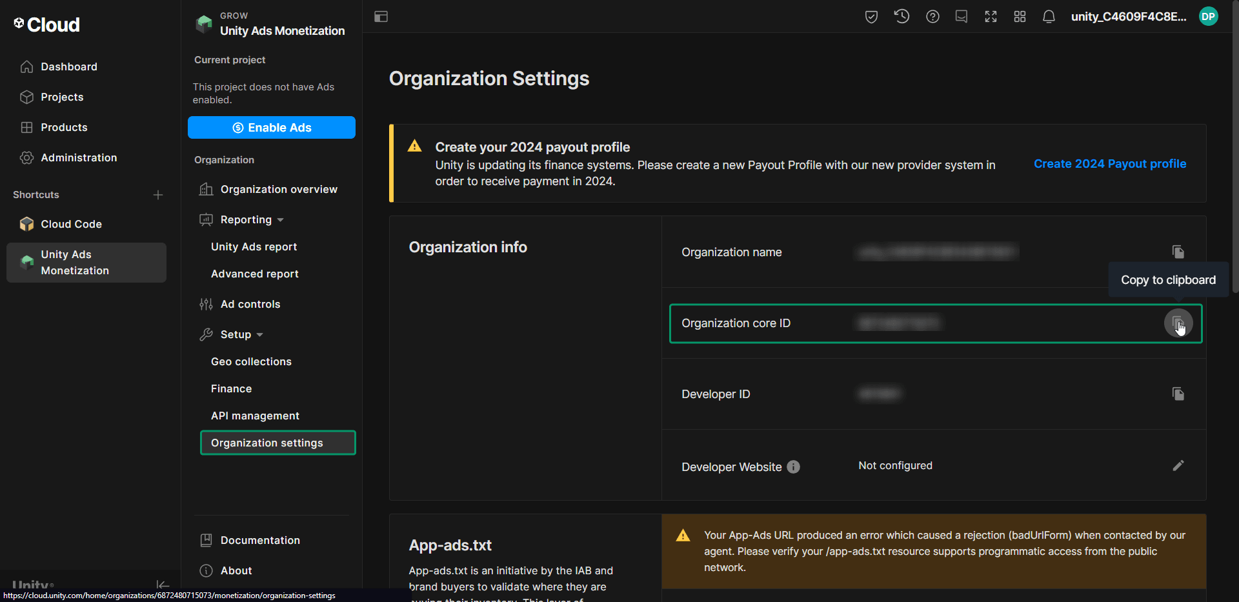Select Unity Ads report menu item
Viewport: 1239px width, 602px height.
point(254,246)
